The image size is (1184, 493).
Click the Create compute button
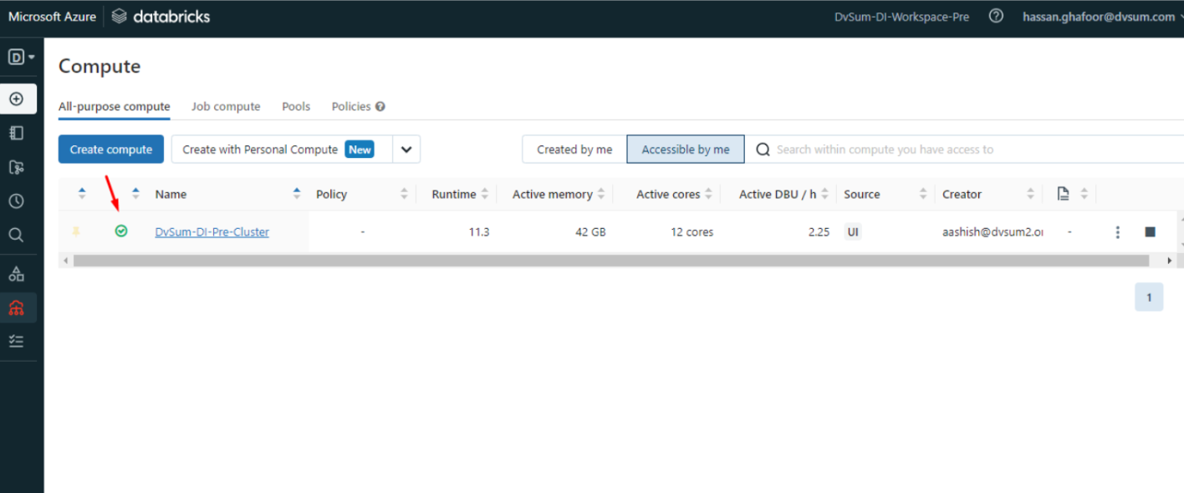(110, 149)
